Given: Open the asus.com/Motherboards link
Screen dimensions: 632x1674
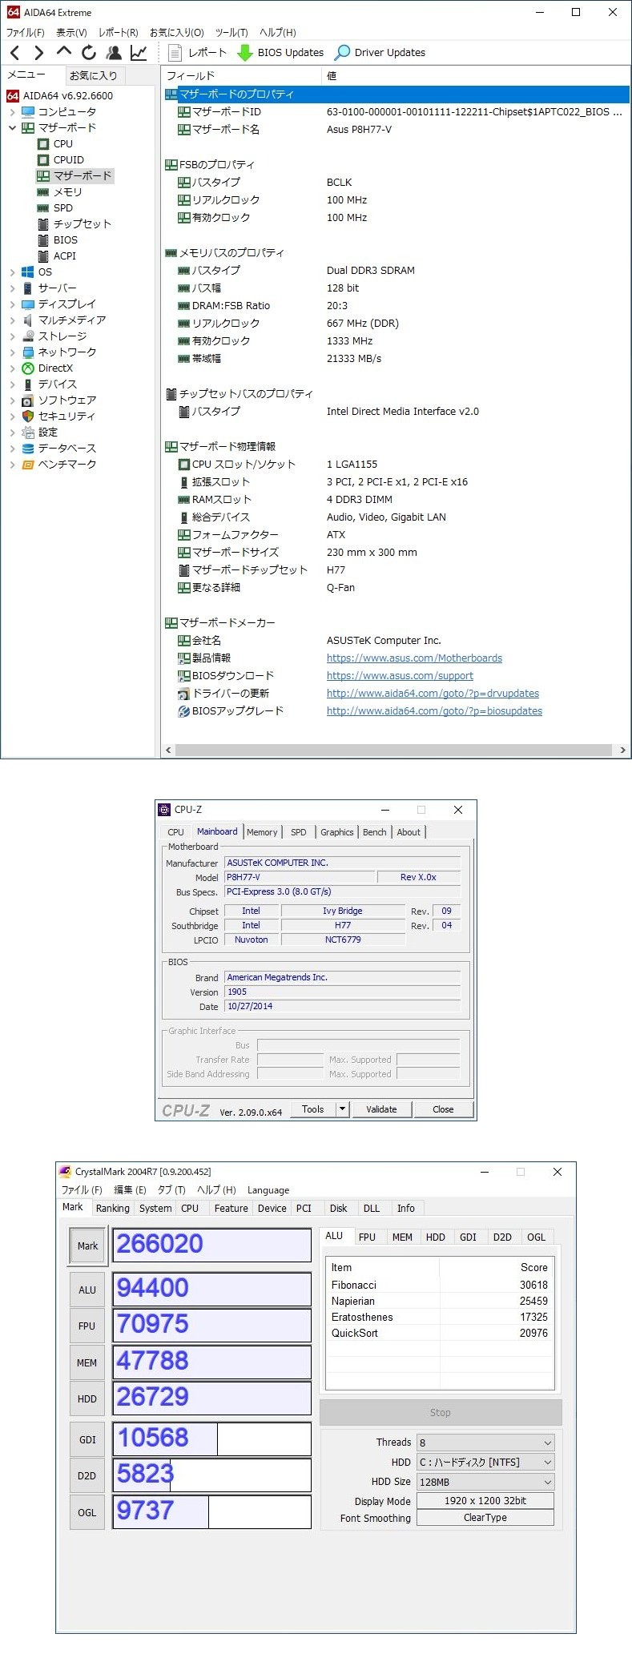Looking at the screenshot, I should 414,658.
